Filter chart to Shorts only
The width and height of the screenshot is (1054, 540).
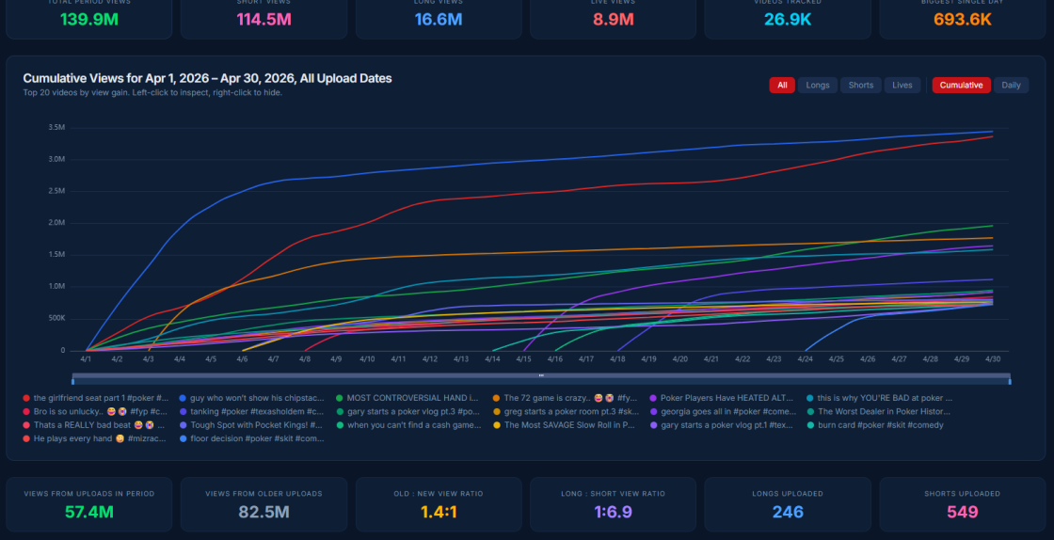[860, 86]
